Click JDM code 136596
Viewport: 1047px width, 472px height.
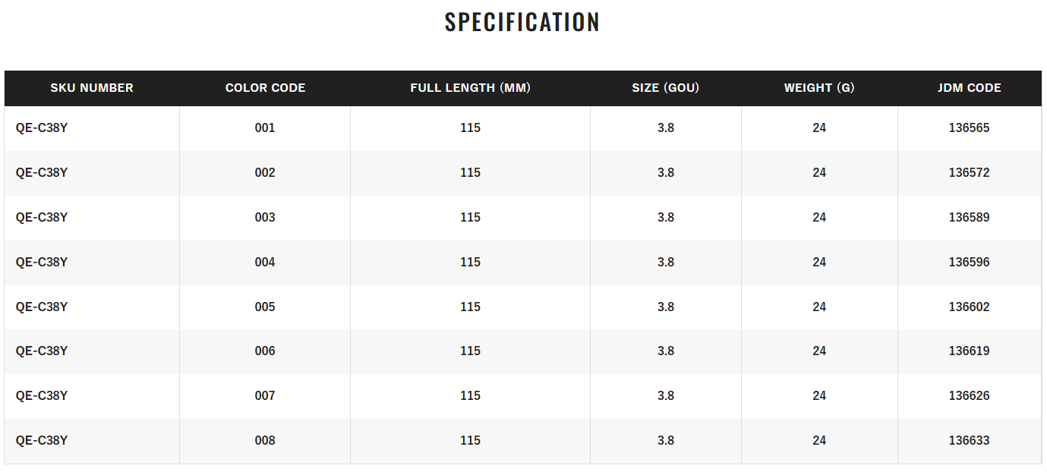tap(969, 263)
